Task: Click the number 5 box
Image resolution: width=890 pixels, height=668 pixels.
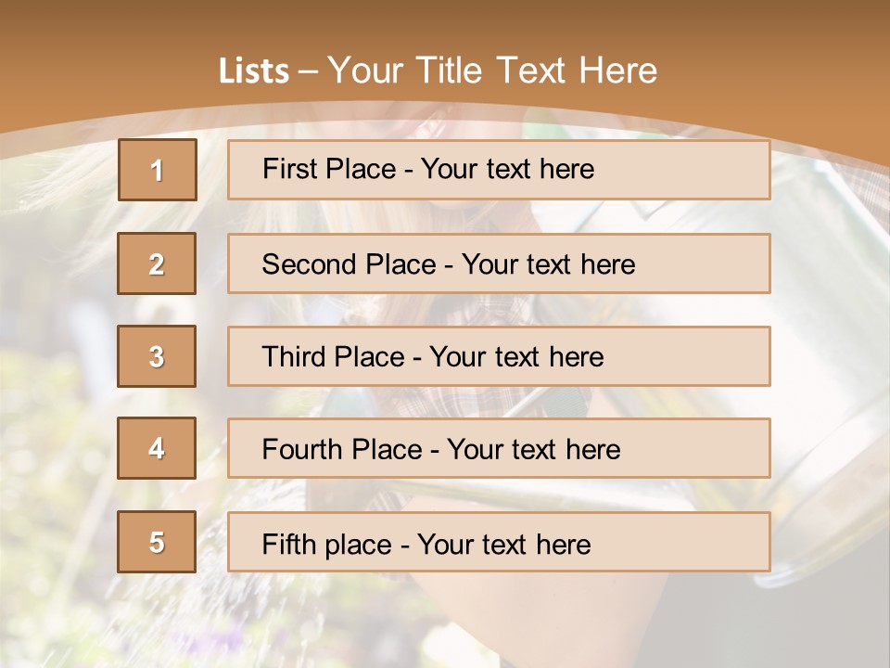Action: coord(157,542)
